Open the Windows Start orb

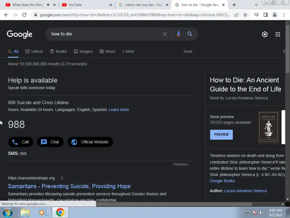[8, 212]
